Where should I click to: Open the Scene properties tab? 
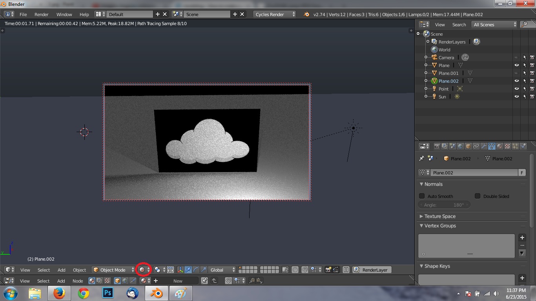[x=452, y=146]
